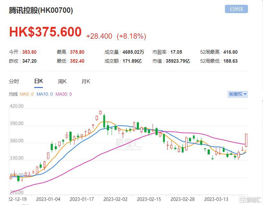Select the price HK$375.600
The width and height of the screenshot is (263, 205).
(45, 32)
